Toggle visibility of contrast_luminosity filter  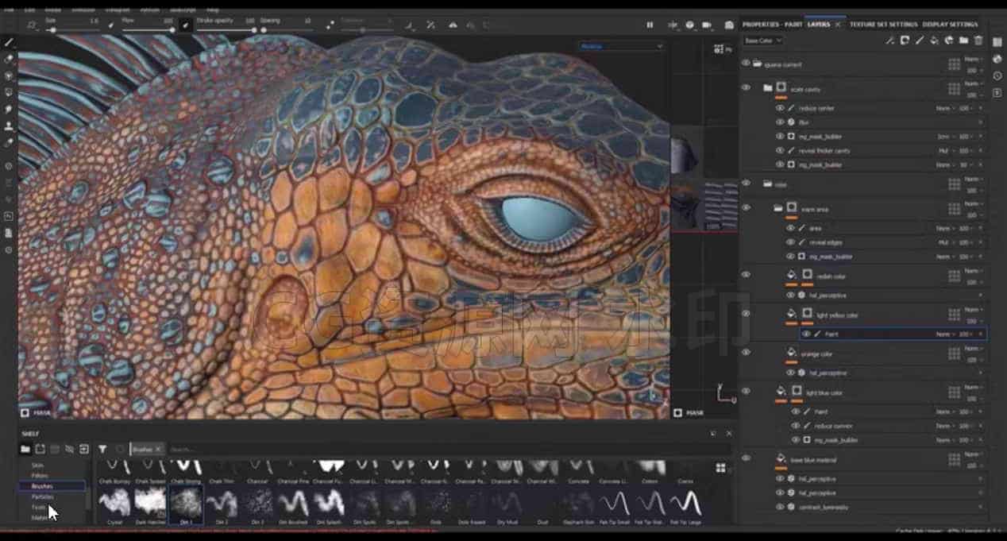[x=780, y=507]
